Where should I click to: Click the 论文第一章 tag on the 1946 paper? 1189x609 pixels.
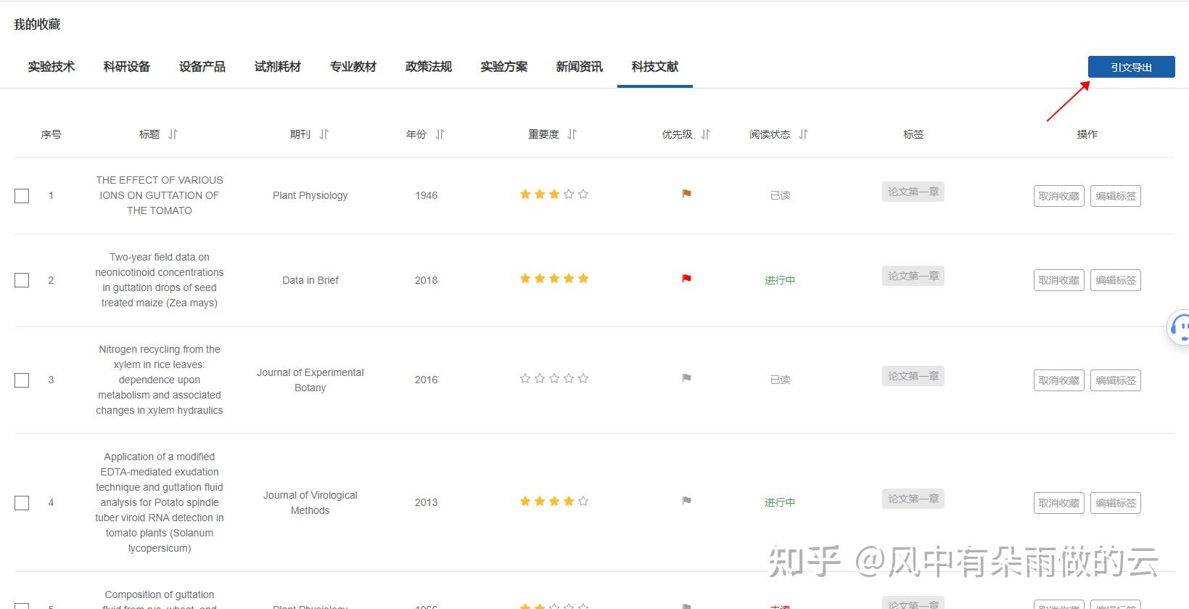pos(913,192)
